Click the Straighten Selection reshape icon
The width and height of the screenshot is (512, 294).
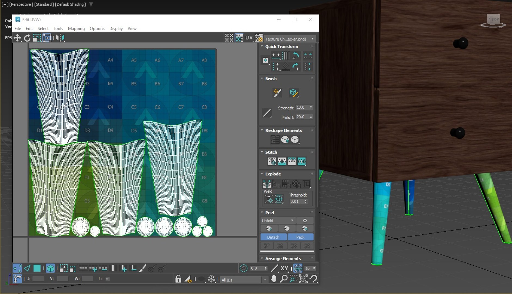click(x=275, y=140)
